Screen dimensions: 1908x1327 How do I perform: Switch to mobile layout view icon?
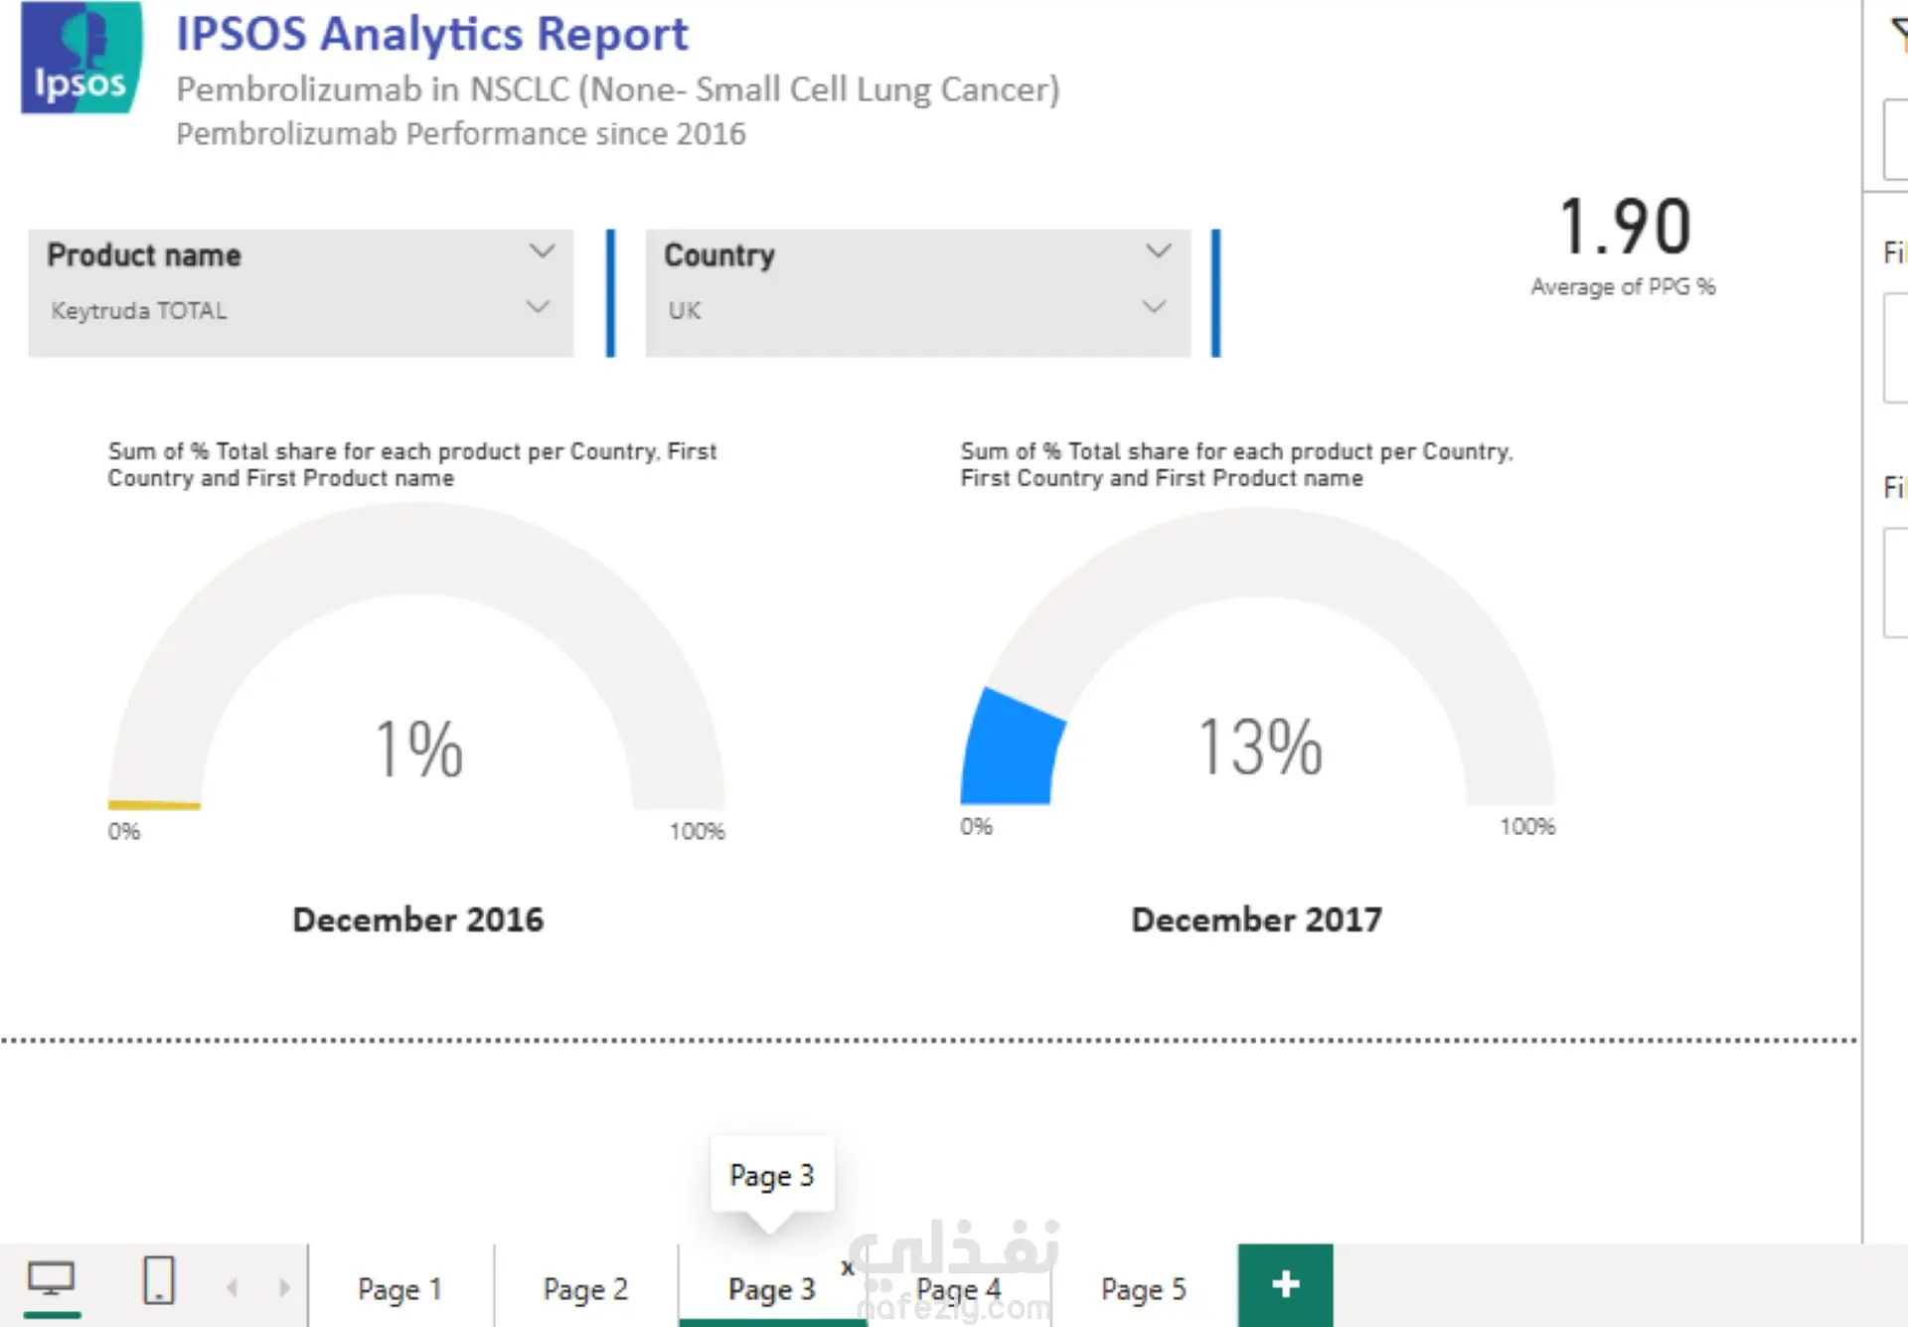pyautogui.click(x=159, y=1280)
